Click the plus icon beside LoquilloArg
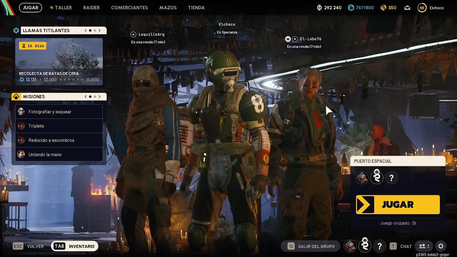This screenshot has width=457, height=257. (x=133, y=34)
